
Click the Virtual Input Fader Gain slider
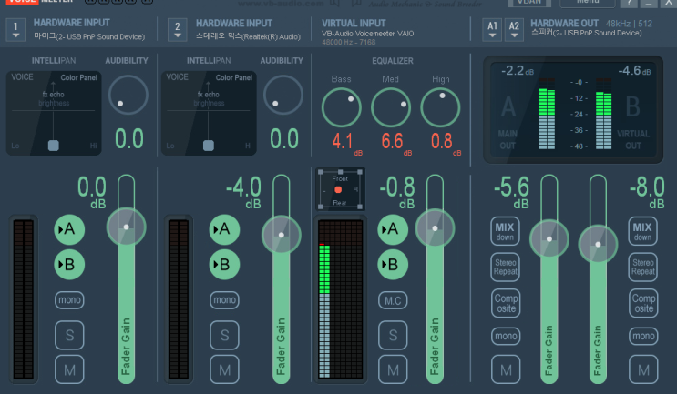coord(435,279)
